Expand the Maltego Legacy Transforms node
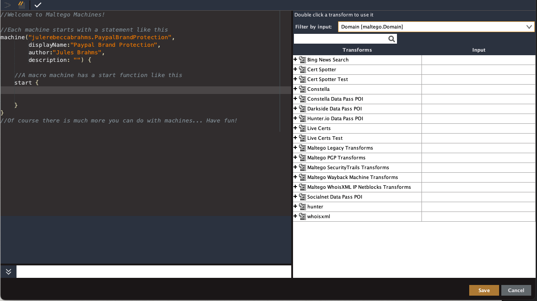This screenshot has width=537, height=301. (x=295, y=148)
